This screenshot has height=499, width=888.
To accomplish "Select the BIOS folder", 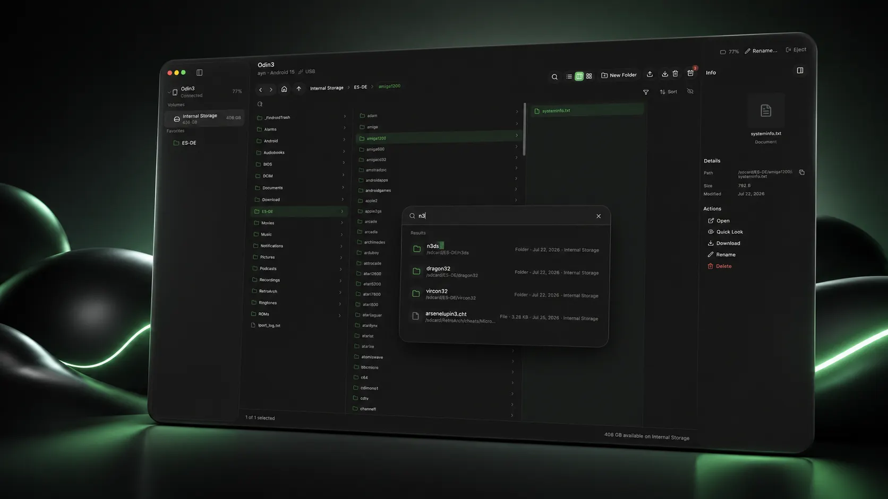I will 300,164.
